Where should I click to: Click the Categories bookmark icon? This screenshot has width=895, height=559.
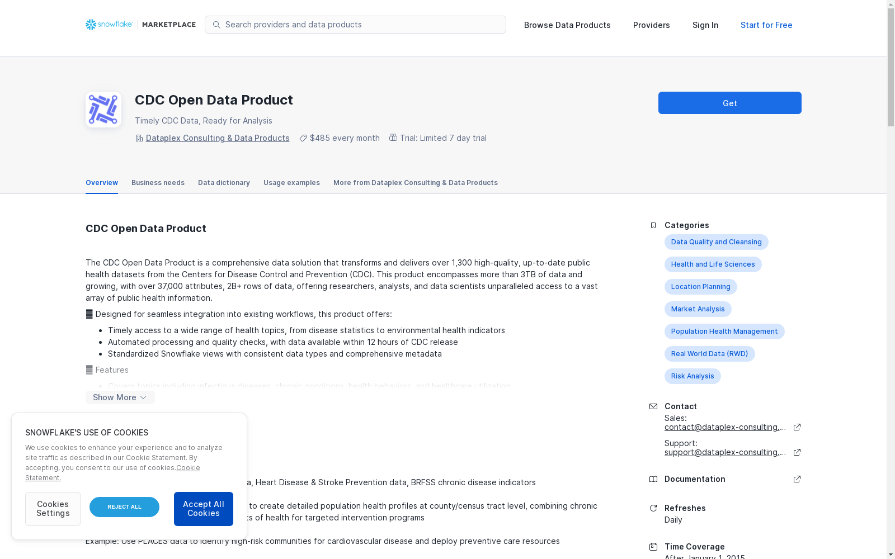(x=653, y=225)
